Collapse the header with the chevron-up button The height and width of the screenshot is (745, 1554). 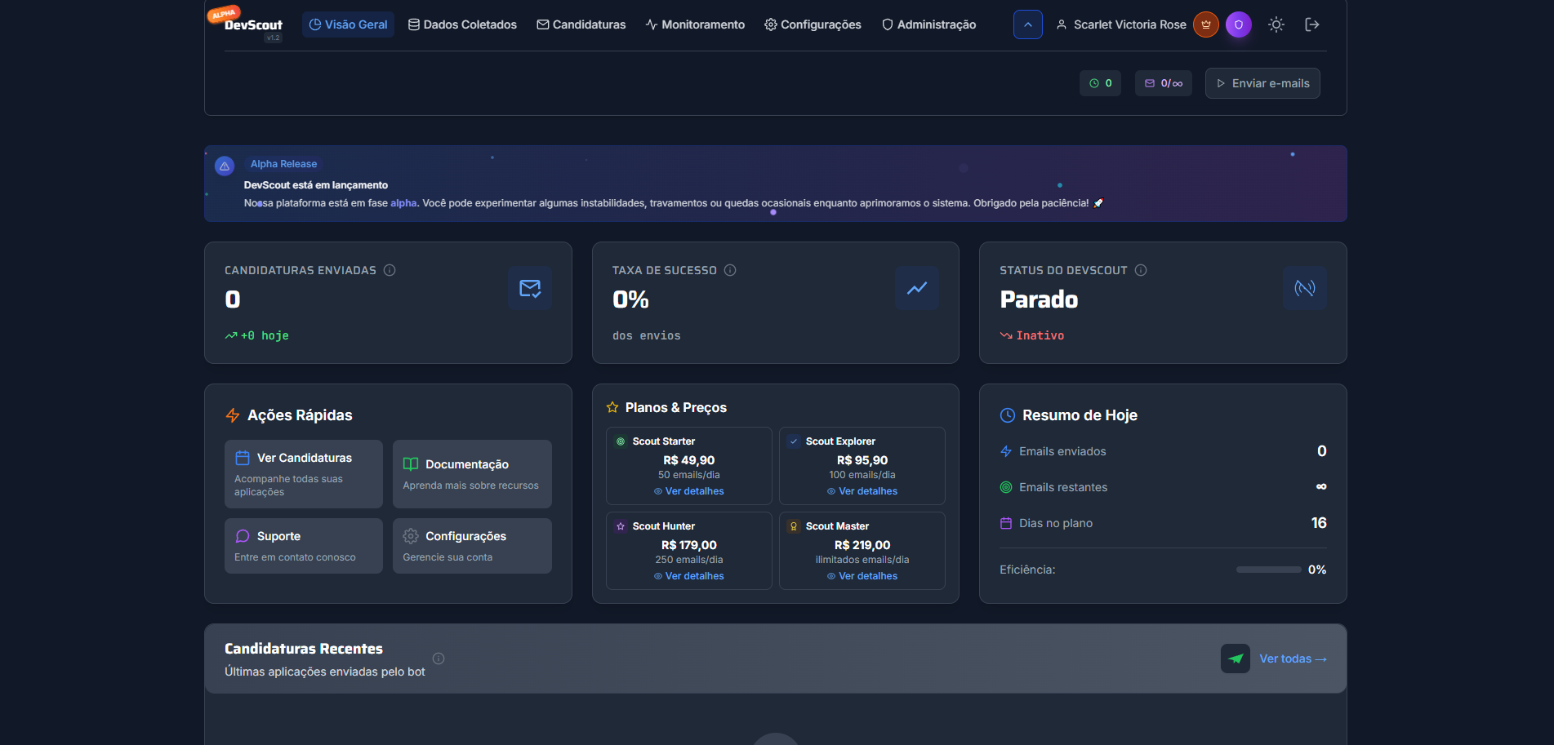pos(1028,24)
